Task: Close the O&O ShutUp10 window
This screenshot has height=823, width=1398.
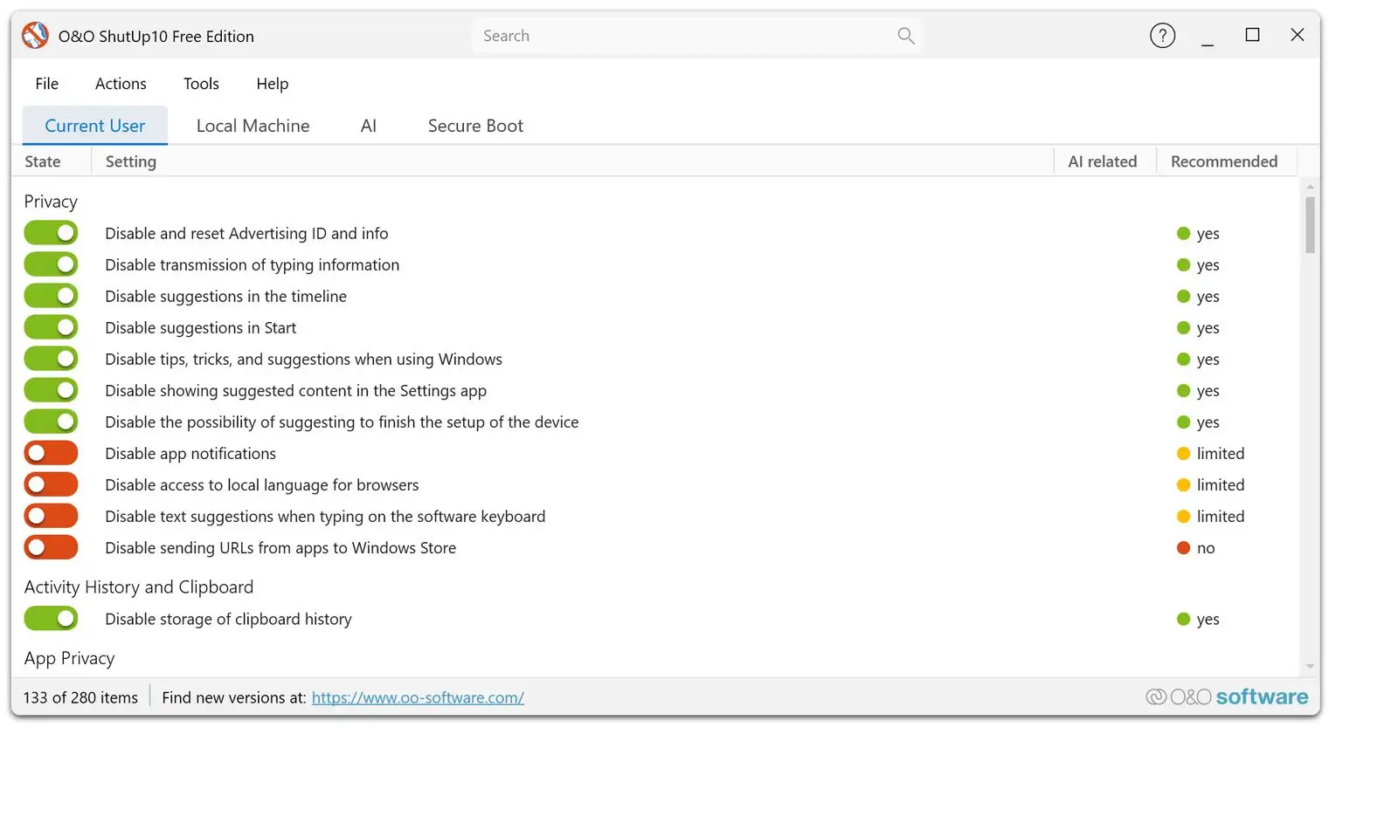Action: 1298,35
